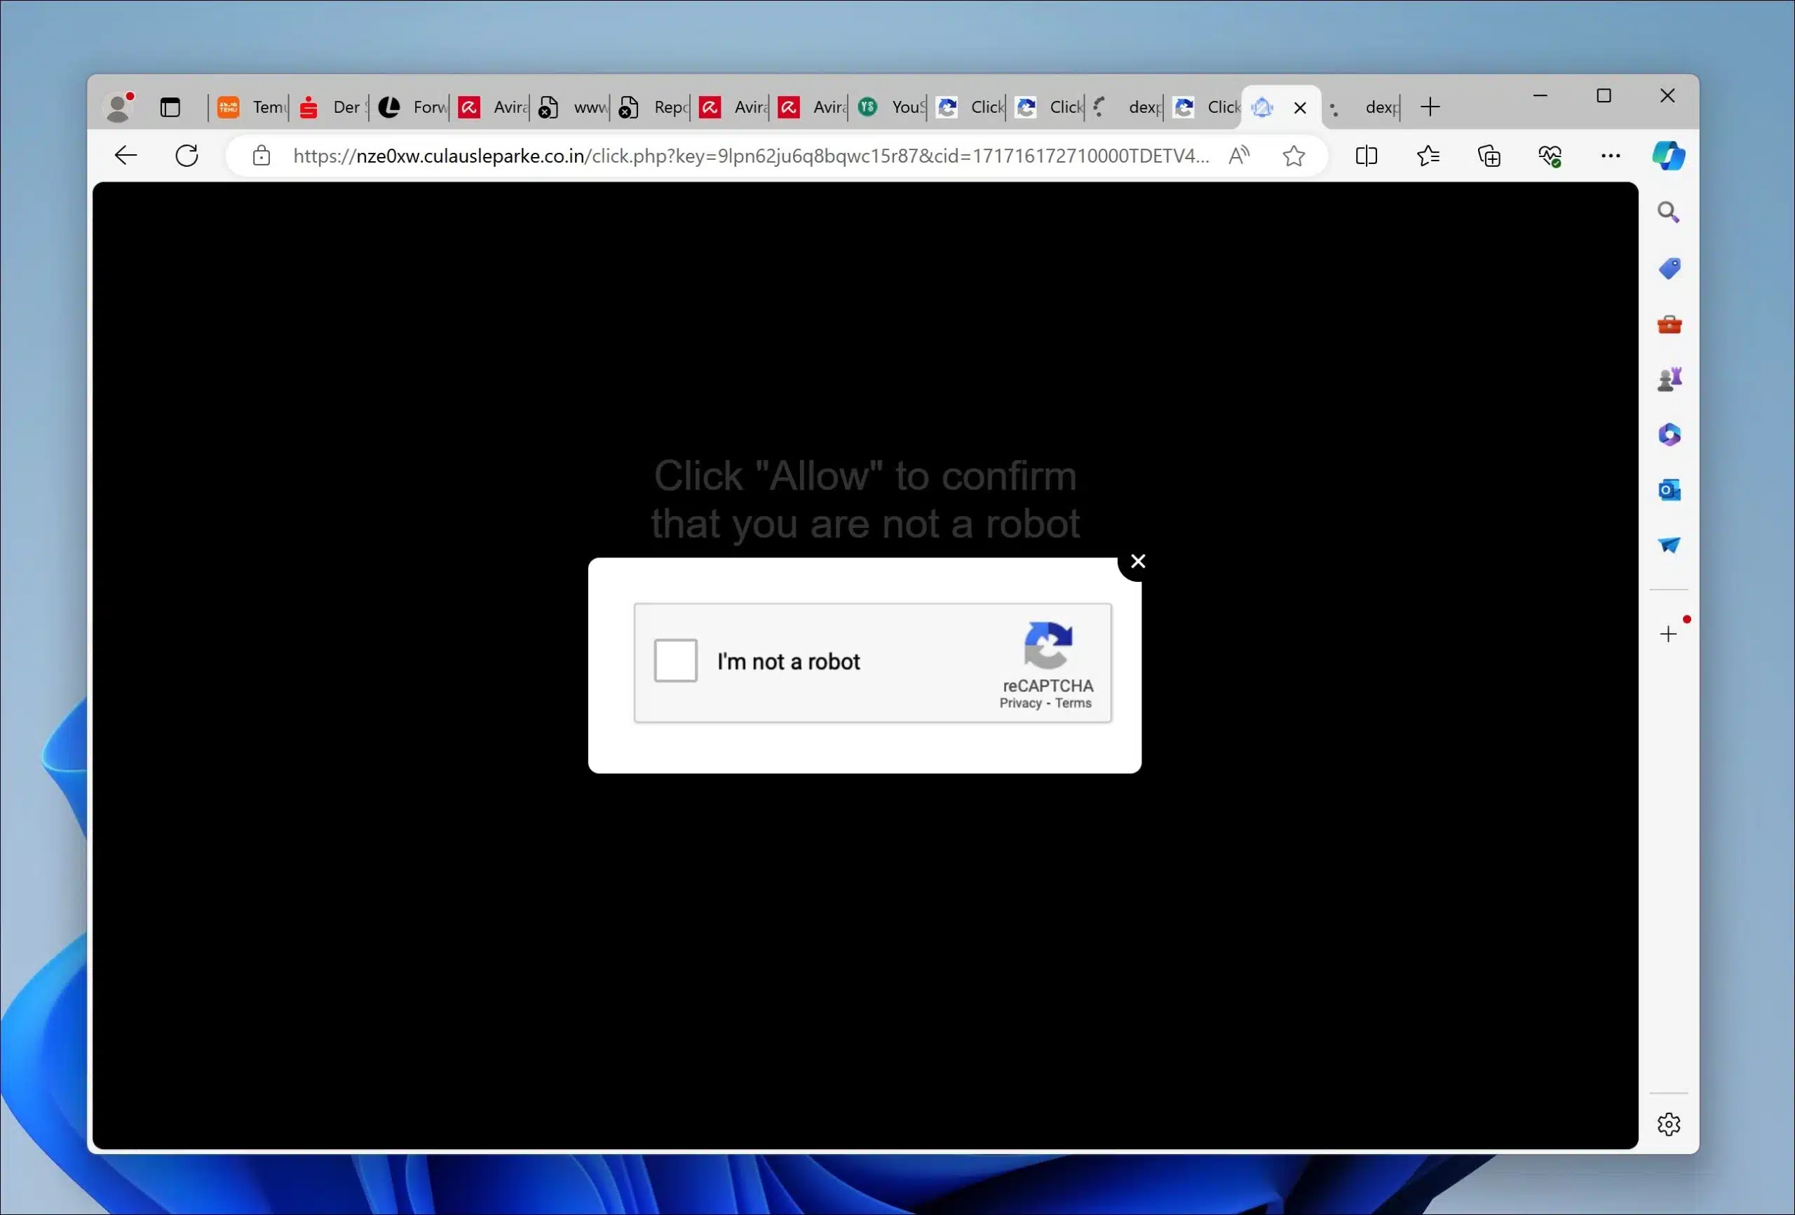Switch to the last dexp tab

[1362, 107]
